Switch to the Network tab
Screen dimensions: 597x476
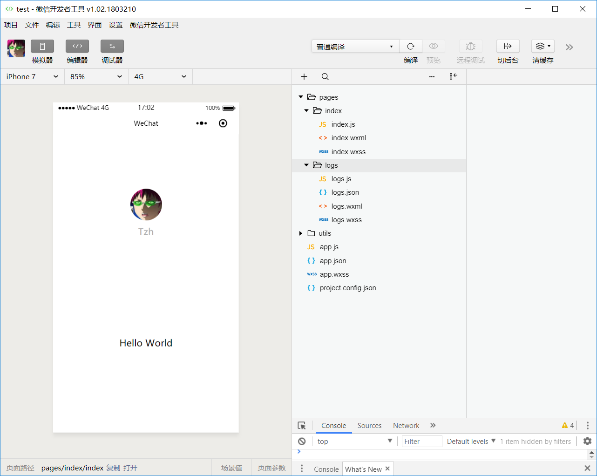[406, 426]
